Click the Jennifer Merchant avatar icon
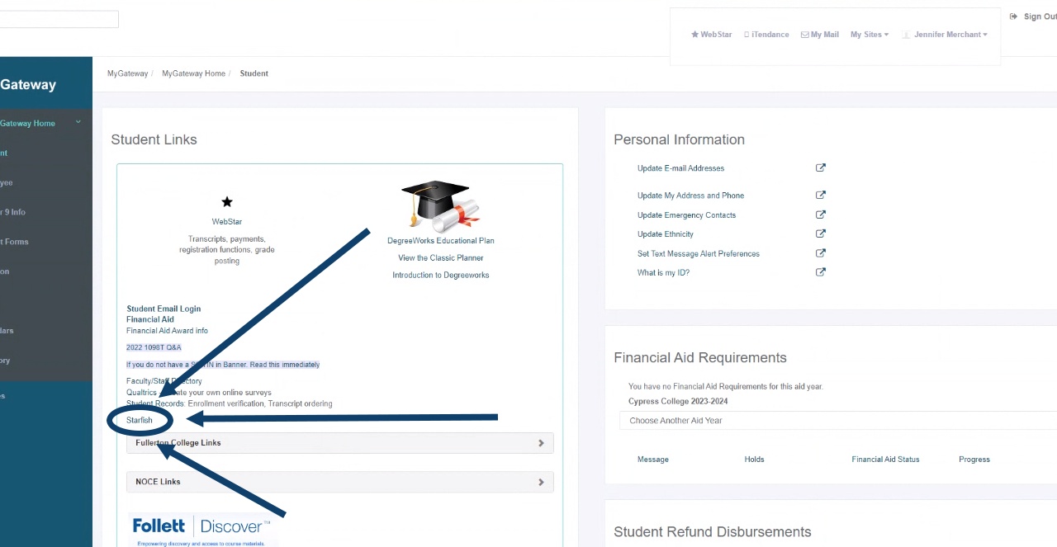The width and height of the screenshot is (1057, 547). pyautogui.click(x=906, y=34)
